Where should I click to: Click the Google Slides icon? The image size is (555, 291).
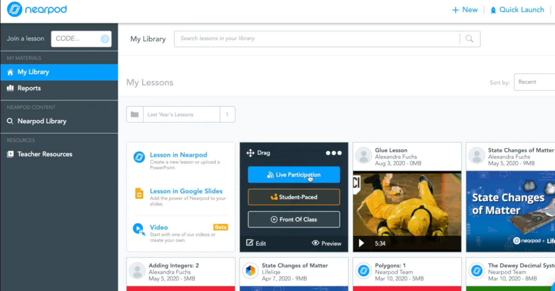(139, 193)
